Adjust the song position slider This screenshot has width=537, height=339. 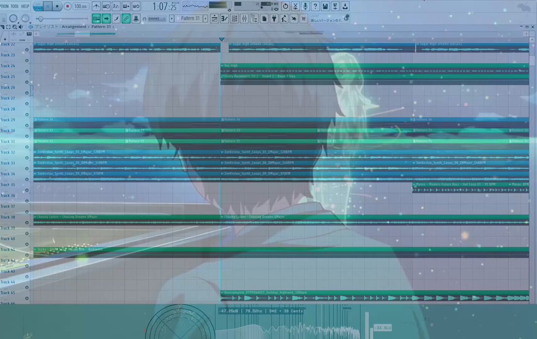point(63,18)
